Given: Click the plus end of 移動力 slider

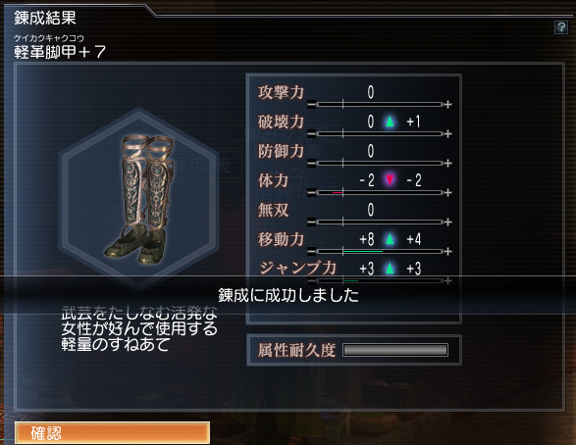Looking at the screenshot, I should (x=447, y=252).
